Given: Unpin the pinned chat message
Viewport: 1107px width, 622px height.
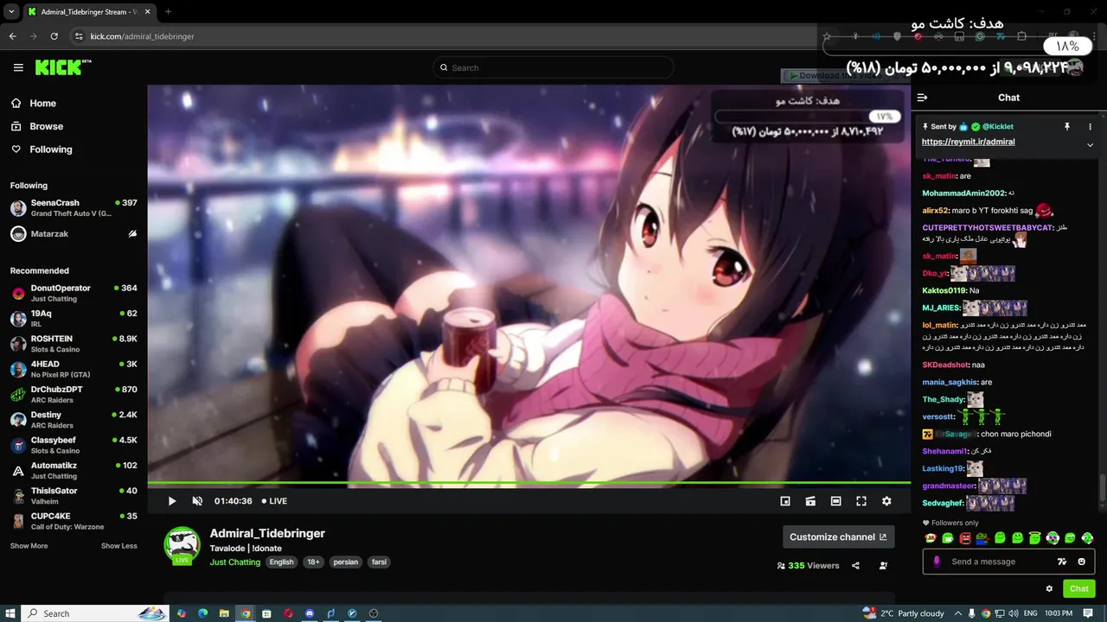Looking at the screenshot, I should coord(1066,126).
